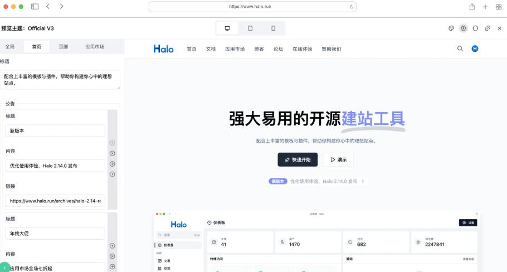
Task: Click the search icon in Halo site header
Action: click(460, 49)
